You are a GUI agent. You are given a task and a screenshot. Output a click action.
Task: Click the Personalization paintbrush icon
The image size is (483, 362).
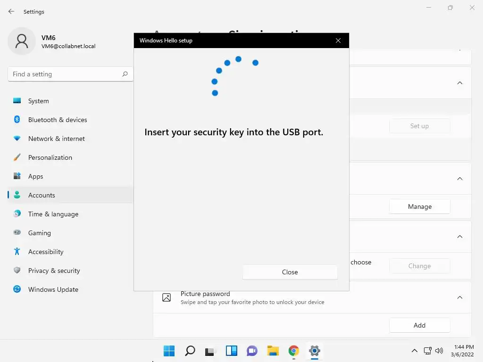click(x=17, y=157)
